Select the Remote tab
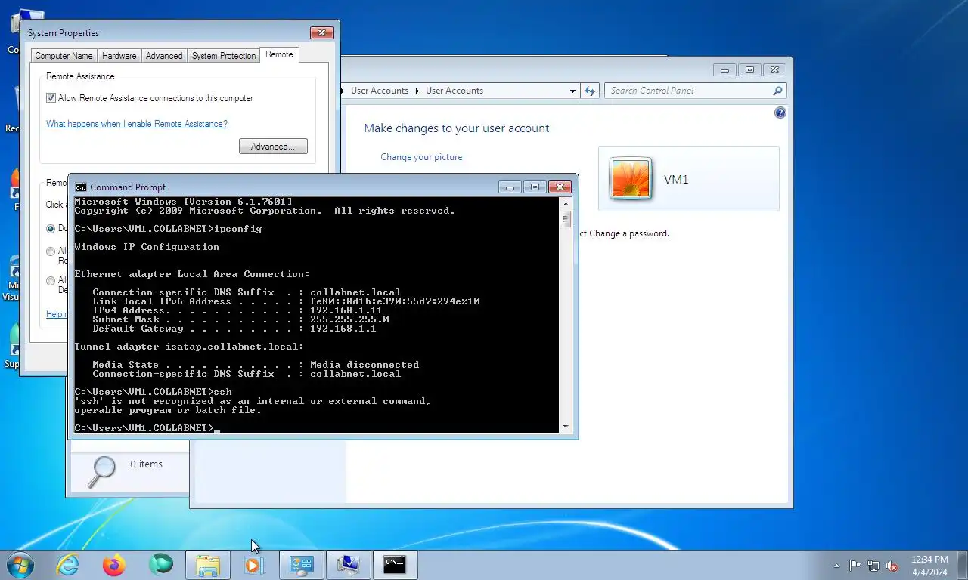The image size is (968, 580). [279, 54]
